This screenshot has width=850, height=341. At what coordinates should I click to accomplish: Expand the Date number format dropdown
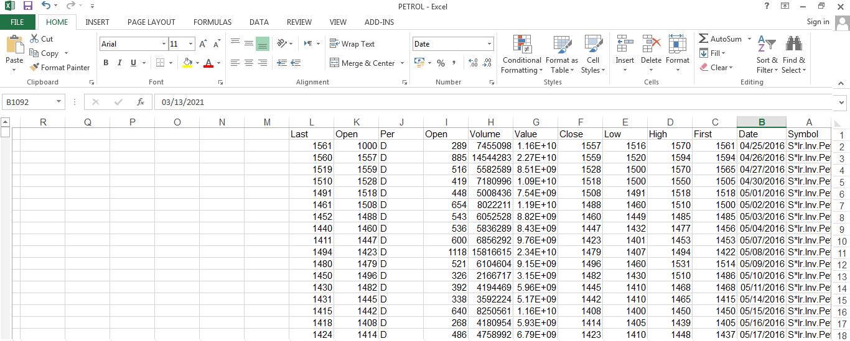point(489,44)
